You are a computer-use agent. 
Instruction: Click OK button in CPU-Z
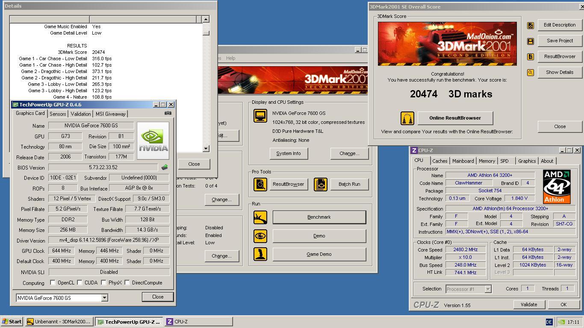click(563, 305)
